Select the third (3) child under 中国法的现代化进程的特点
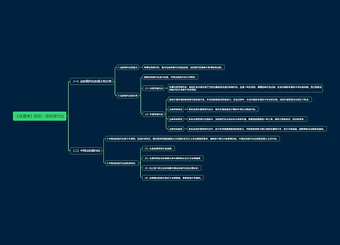340x245 pixels. pos(172,168)
